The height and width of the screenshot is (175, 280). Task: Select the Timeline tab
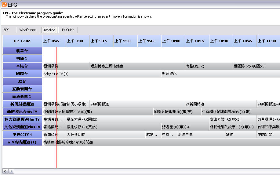coord(49,30)
